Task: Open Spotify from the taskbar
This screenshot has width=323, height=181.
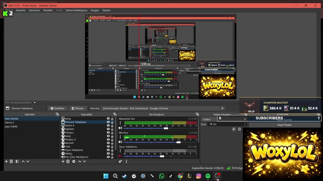Action: tap(208, 176)
